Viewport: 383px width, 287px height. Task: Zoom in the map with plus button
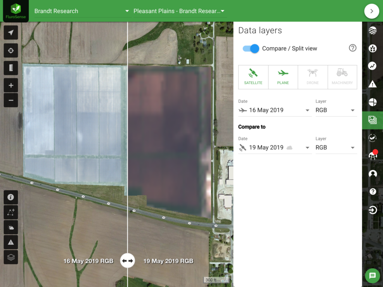11,86
